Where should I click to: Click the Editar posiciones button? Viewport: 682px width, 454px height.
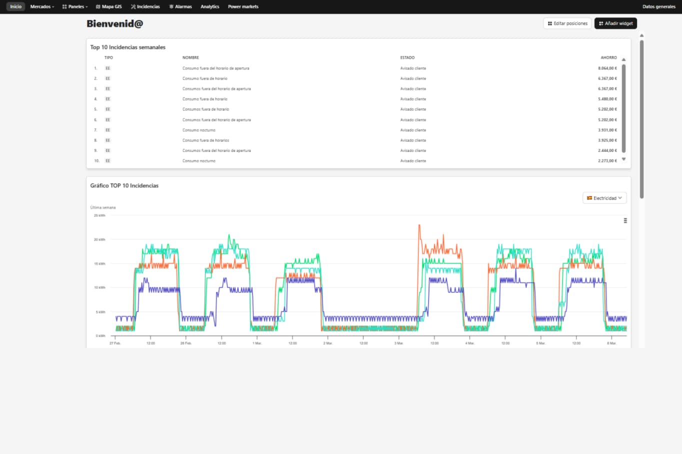pyautogui.click(x=567, y=23)
